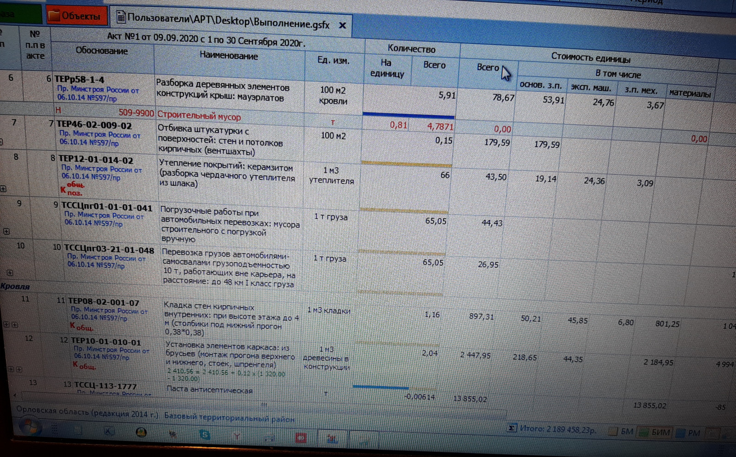Click the Обоснование column header
This screenshot has height=457, width=736.
pos(102,51)
